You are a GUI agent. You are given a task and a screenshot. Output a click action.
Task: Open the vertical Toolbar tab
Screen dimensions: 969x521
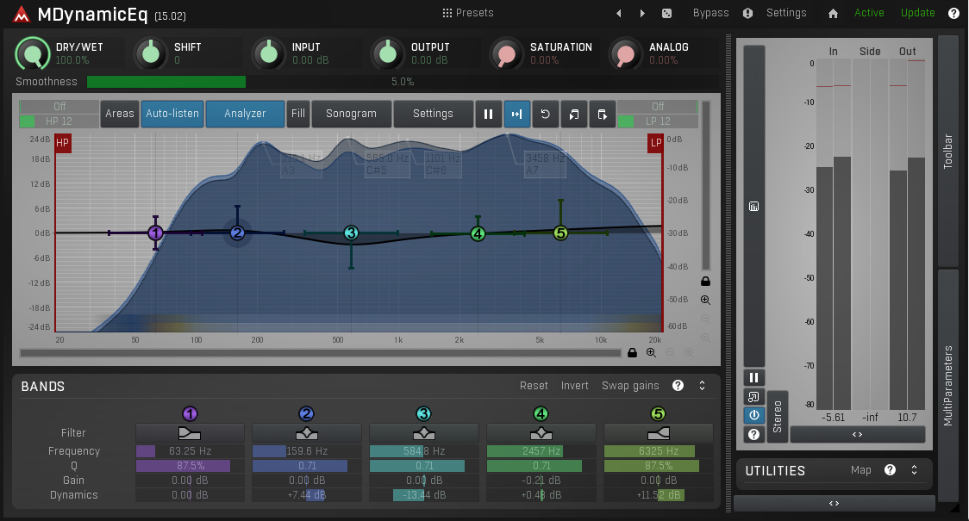(x=947, y=152)
